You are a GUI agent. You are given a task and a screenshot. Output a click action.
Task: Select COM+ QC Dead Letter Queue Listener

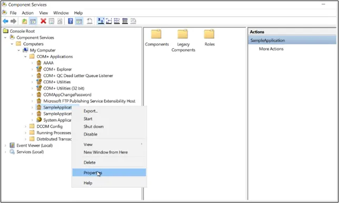[x=78, y=76]
